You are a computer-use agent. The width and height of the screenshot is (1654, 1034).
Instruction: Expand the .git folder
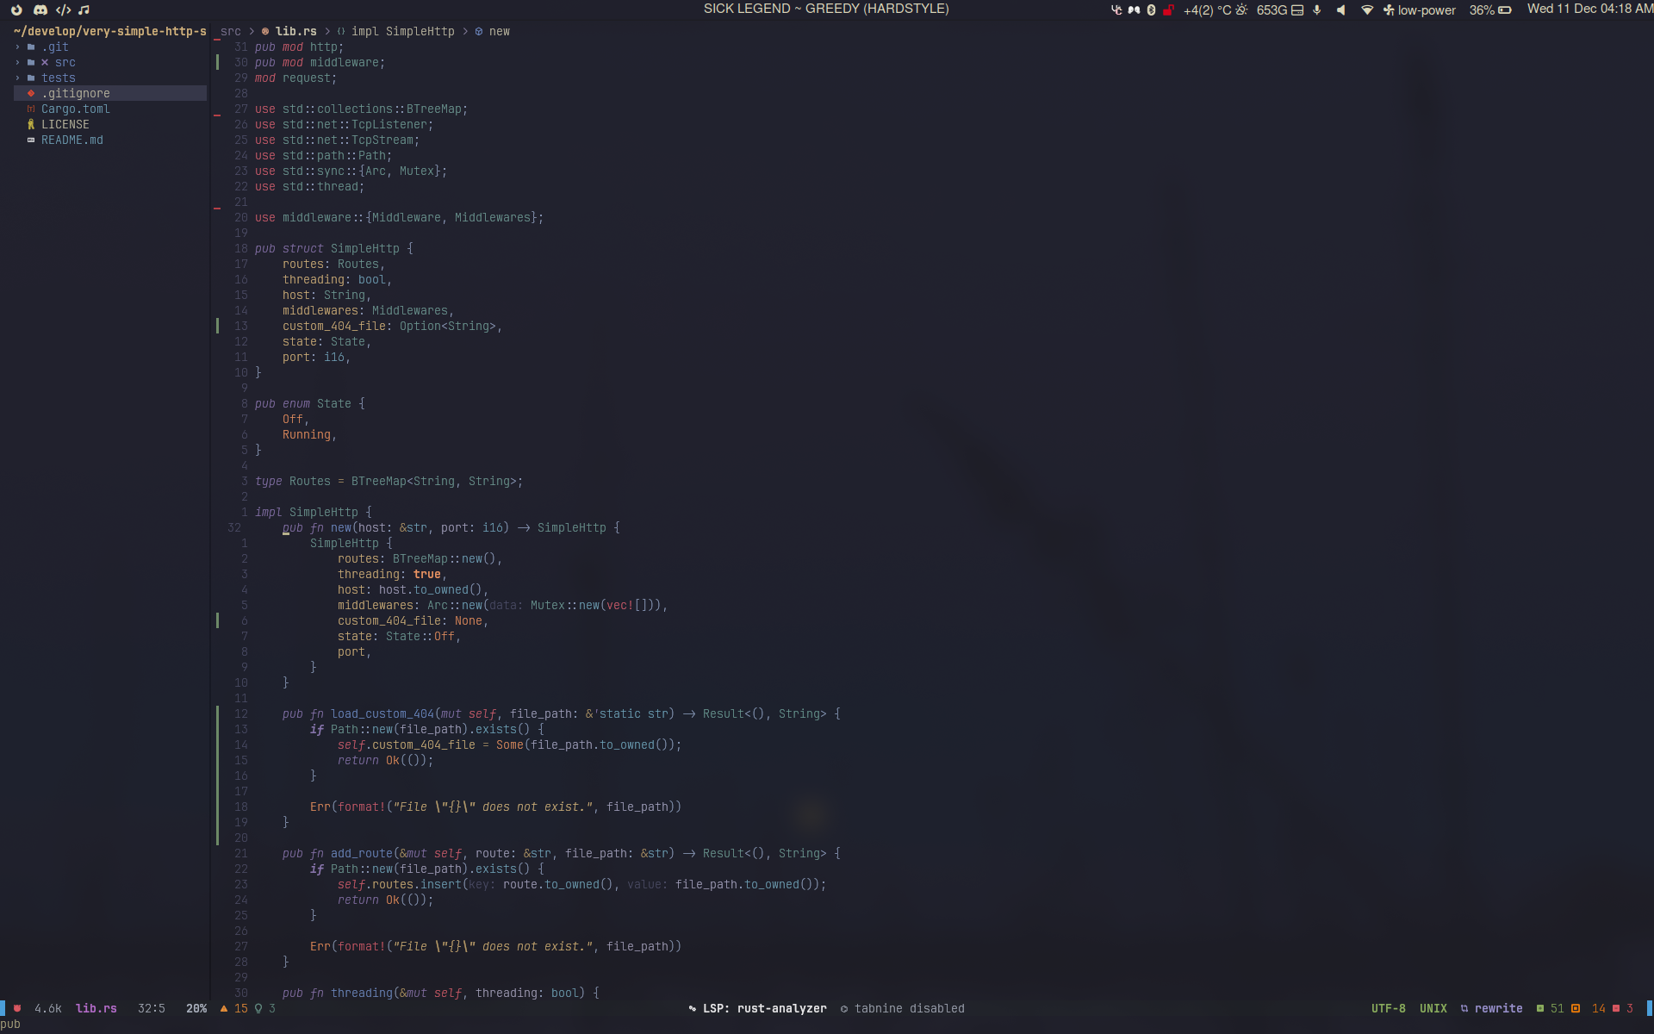pyautogui.click(x=55, y=47)
